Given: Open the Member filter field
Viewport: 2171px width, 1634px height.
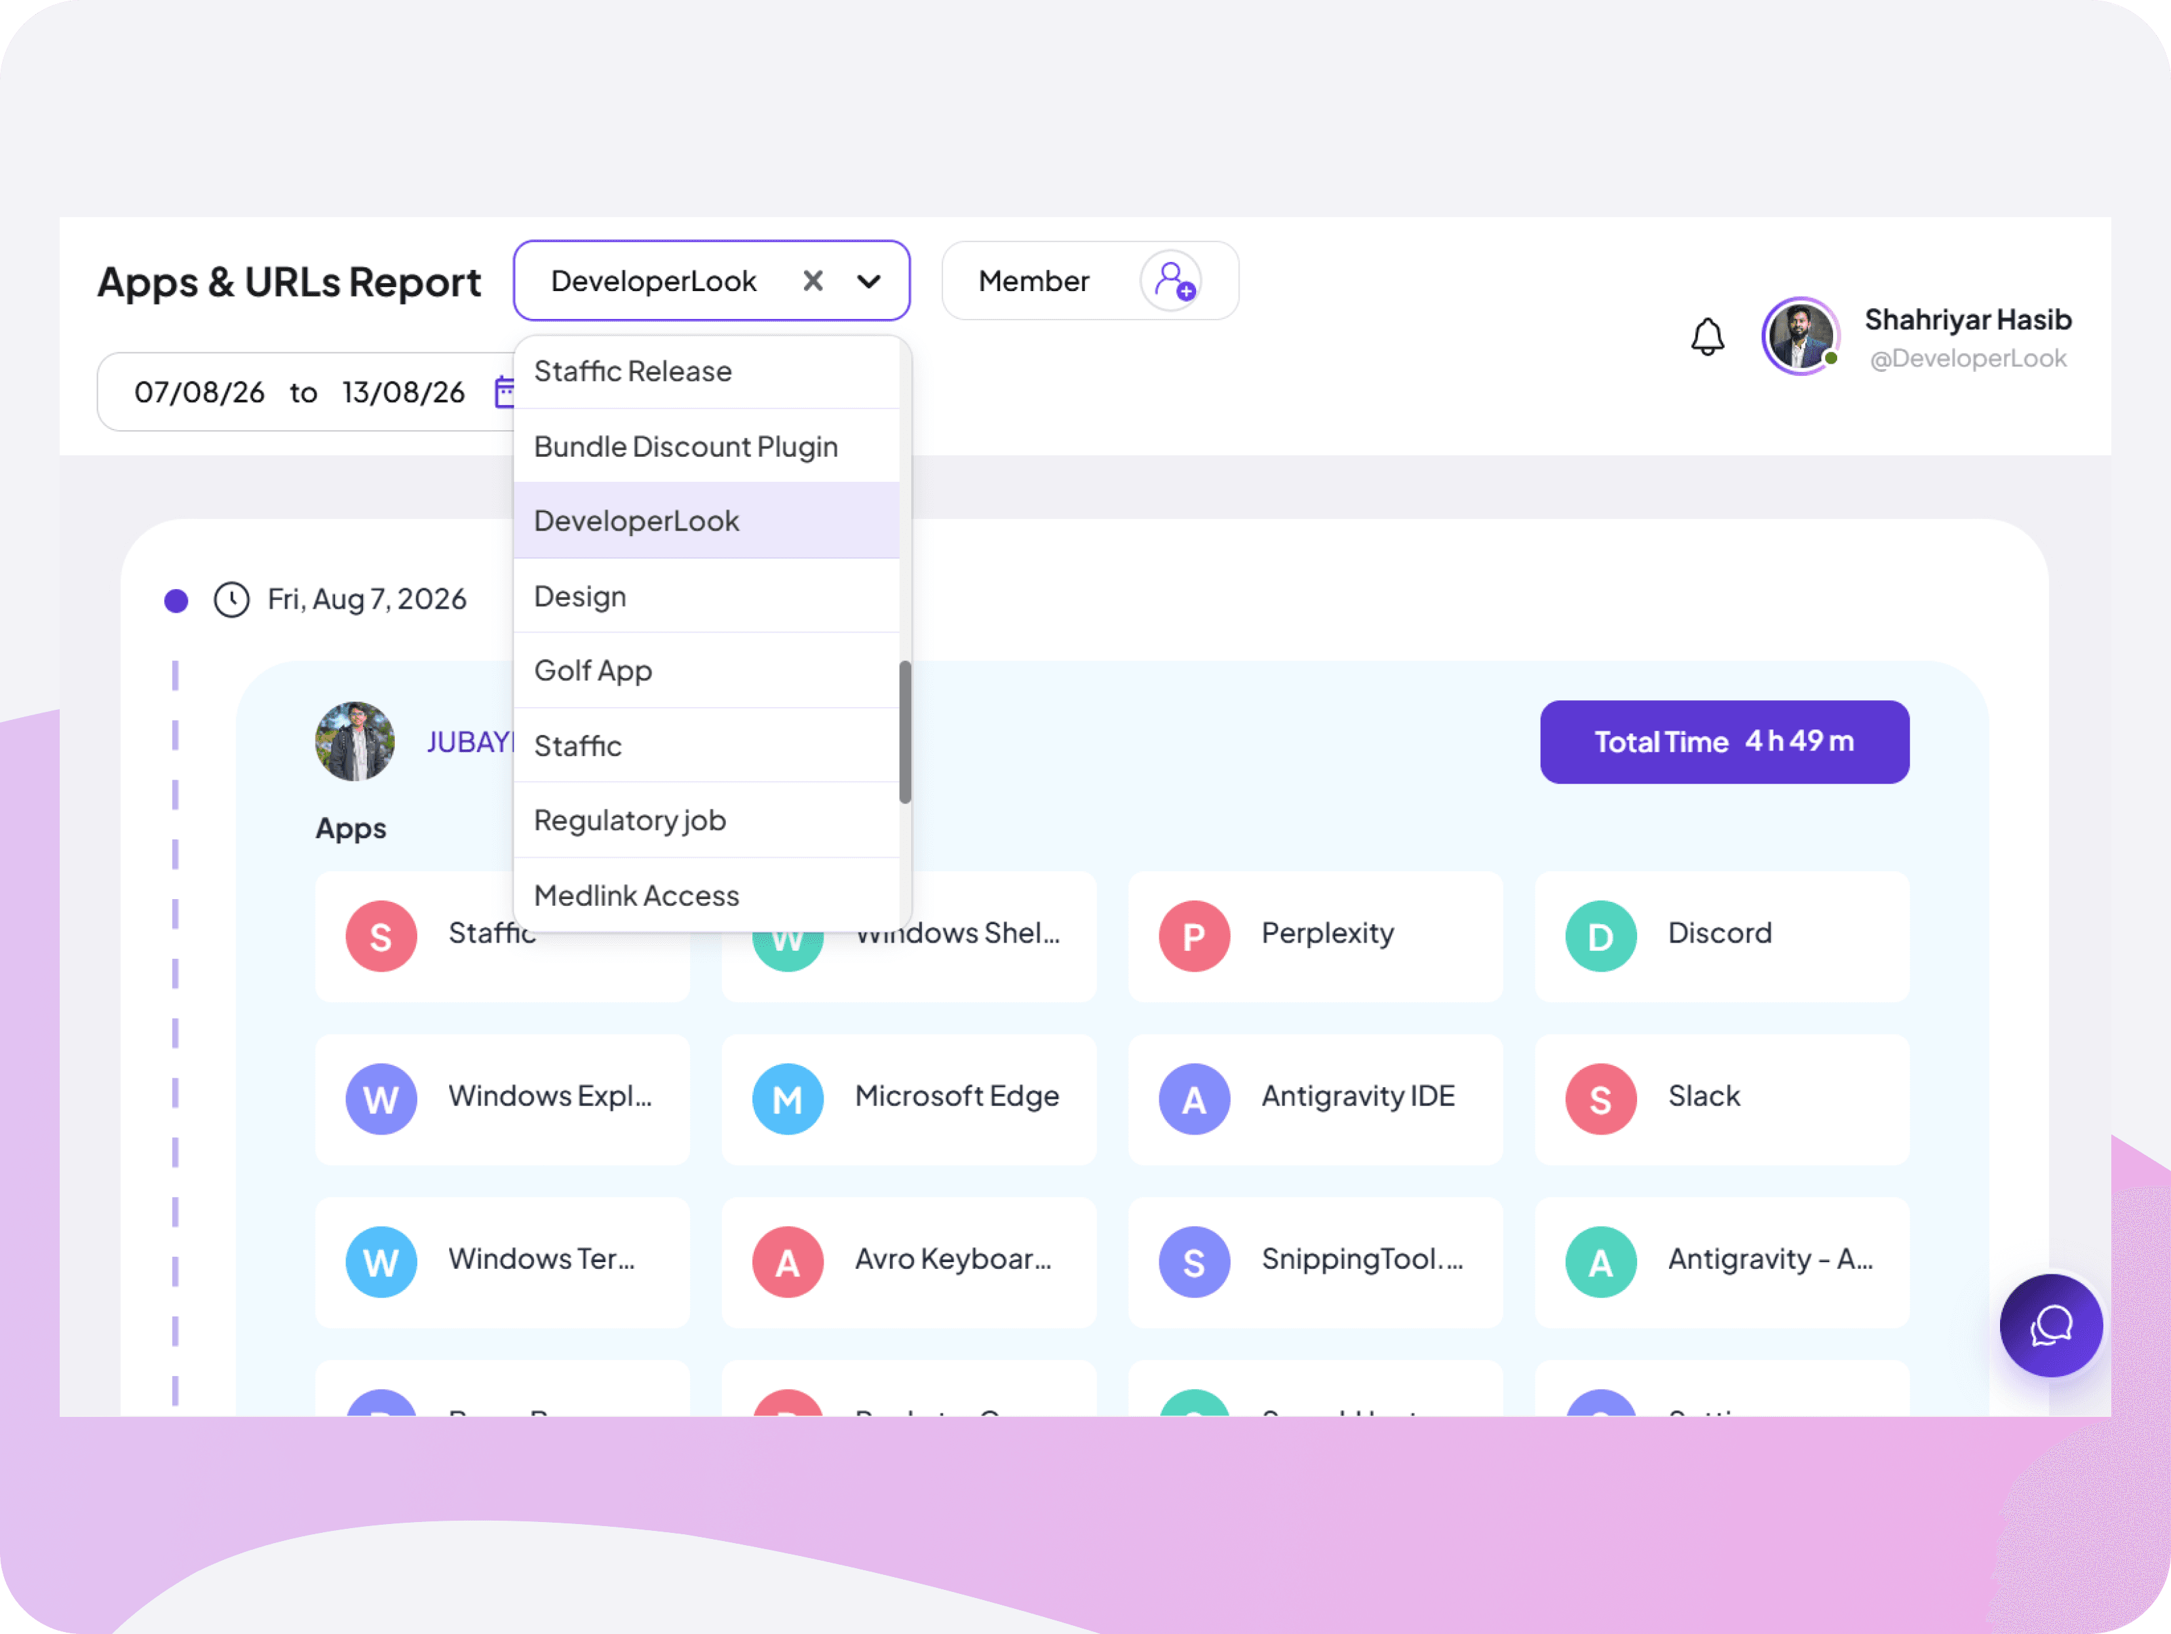Looking at the screenshot, I should point(1090,281).
